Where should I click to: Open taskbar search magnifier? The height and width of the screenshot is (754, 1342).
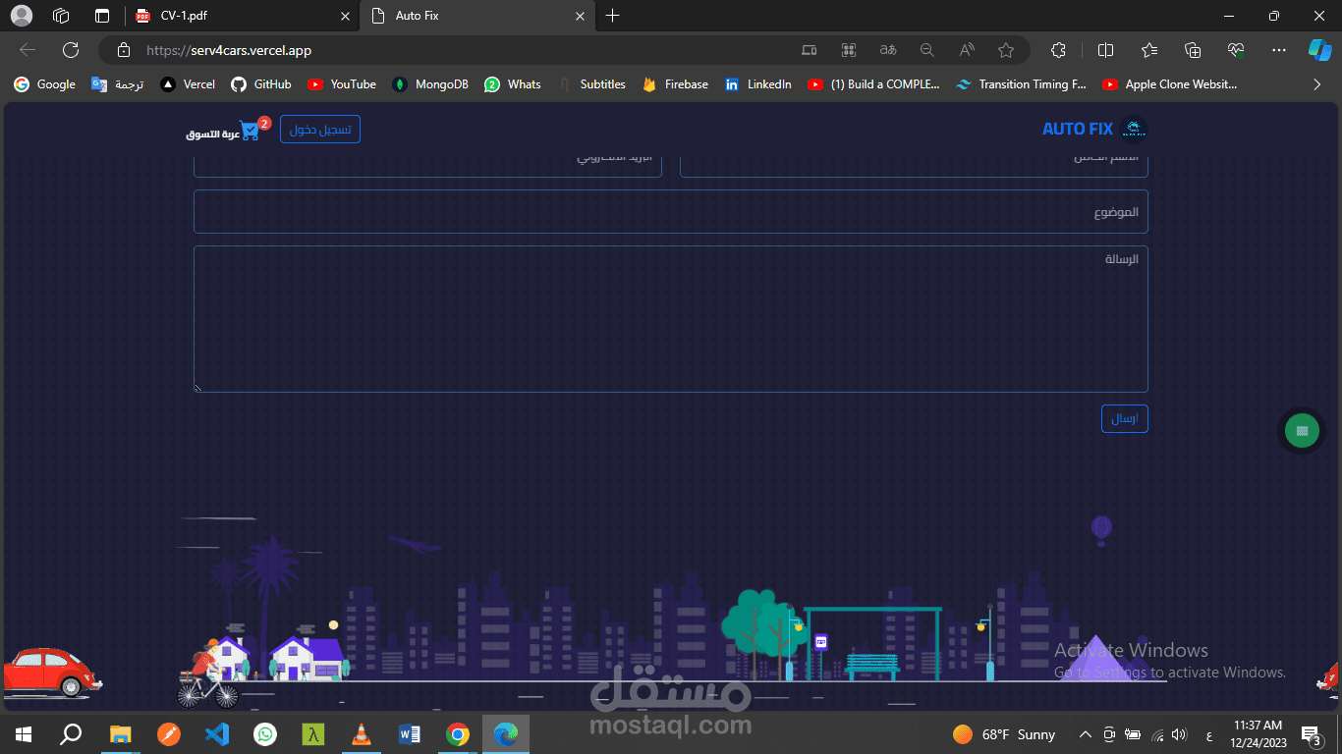click(72, 733)
